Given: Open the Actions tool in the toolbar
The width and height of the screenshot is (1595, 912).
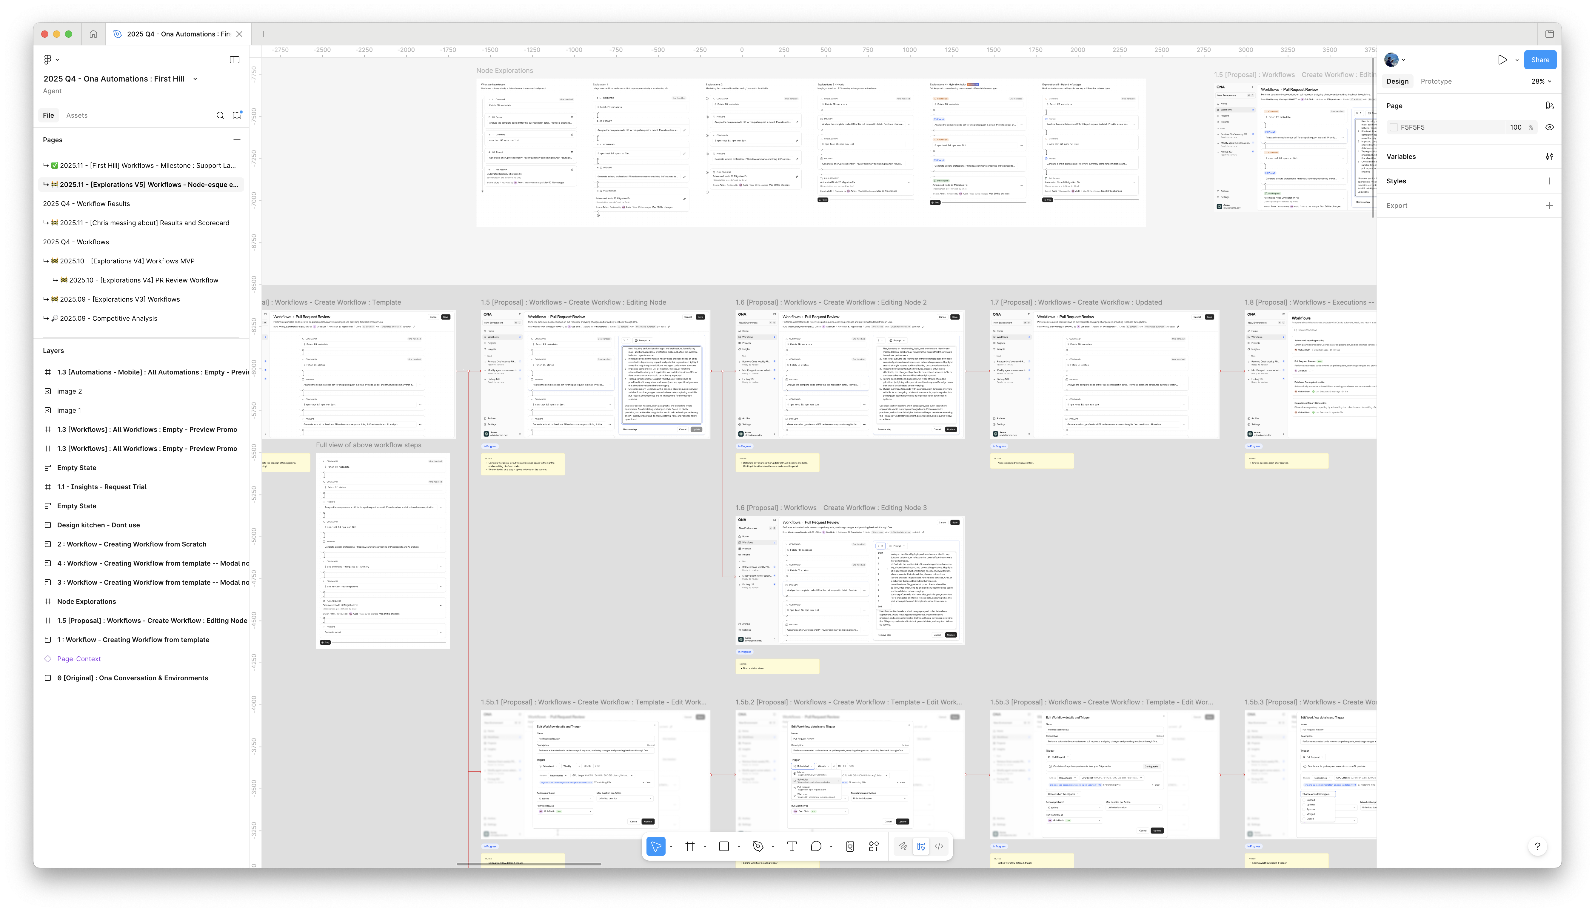Looking at the screenshot, I should click(x=874, y=846).
